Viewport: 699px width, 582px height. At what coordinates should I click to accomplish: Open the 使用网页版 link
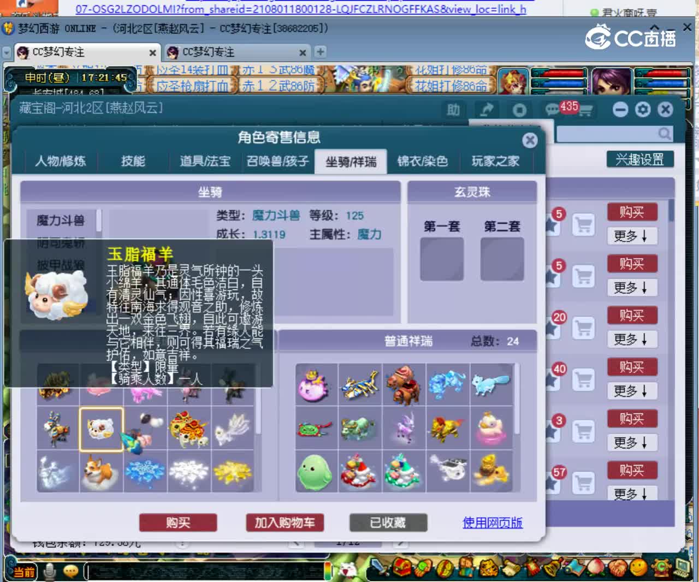tap(493, 522)
